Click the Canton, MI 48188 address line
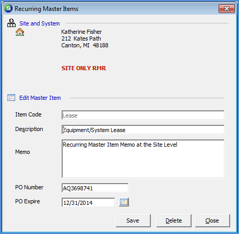This screenshot has width=239, height=234. (x=85, y=45)
